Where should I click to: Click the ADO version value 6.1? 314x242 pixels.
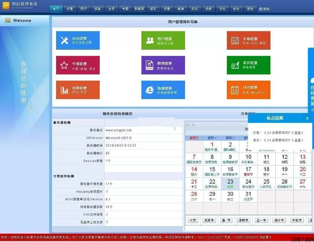tap(108, 199)
